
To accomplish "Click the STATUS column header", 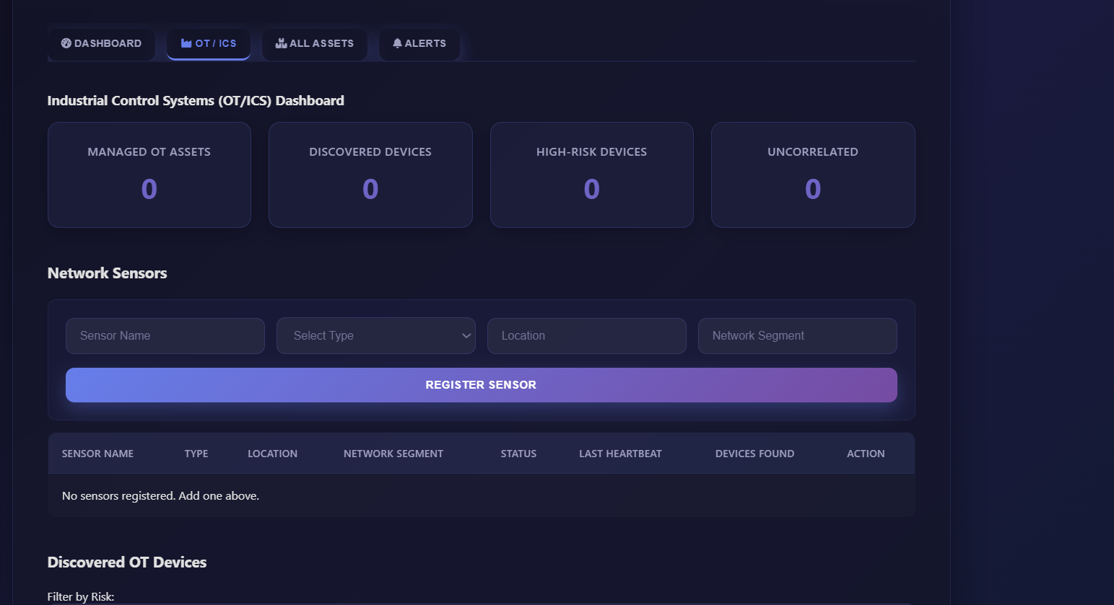I will [x=518, y=453].
